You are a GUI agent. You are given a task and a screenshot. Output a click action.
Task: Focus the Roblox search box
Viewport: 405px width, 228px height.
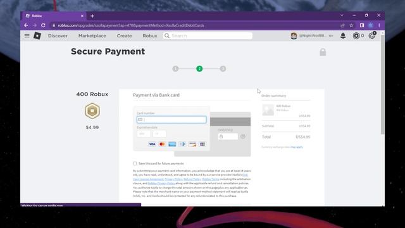click(x=208, y=35)
